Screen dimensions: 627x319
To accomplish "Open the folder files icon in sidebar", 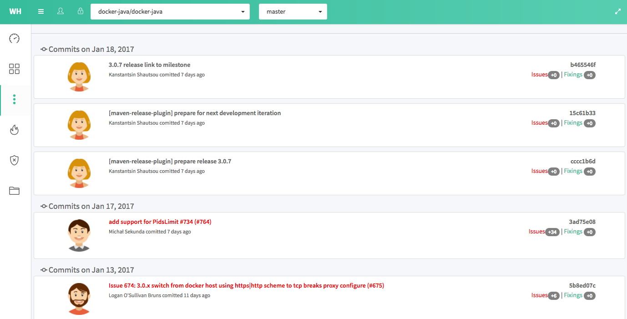I will pos(15,191).
